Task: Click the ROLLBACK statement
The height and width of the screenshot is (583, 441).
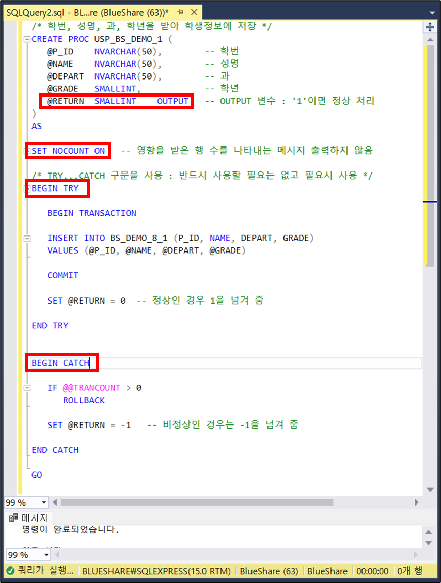Action: [x=84, y=400]
